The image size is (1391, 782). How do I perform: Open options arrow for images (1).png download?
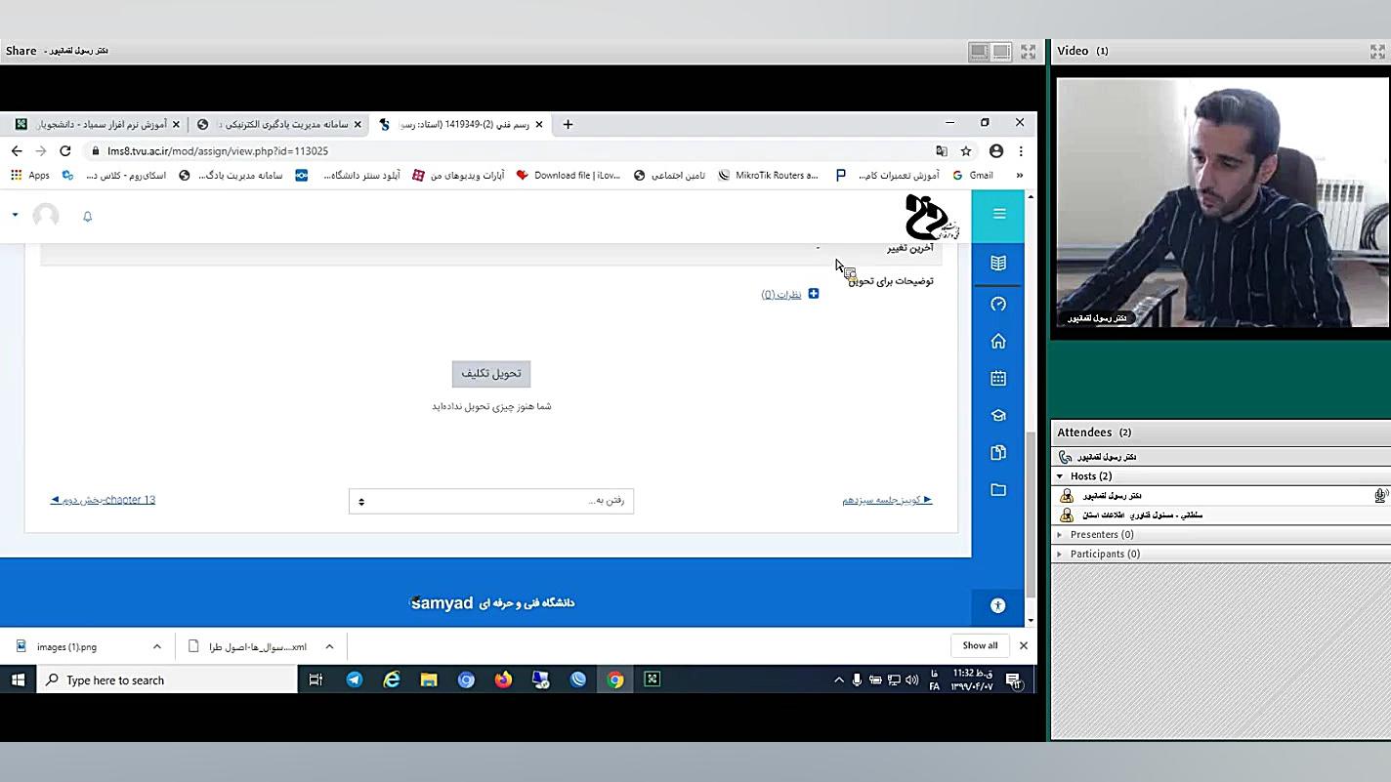coord(156,646)
